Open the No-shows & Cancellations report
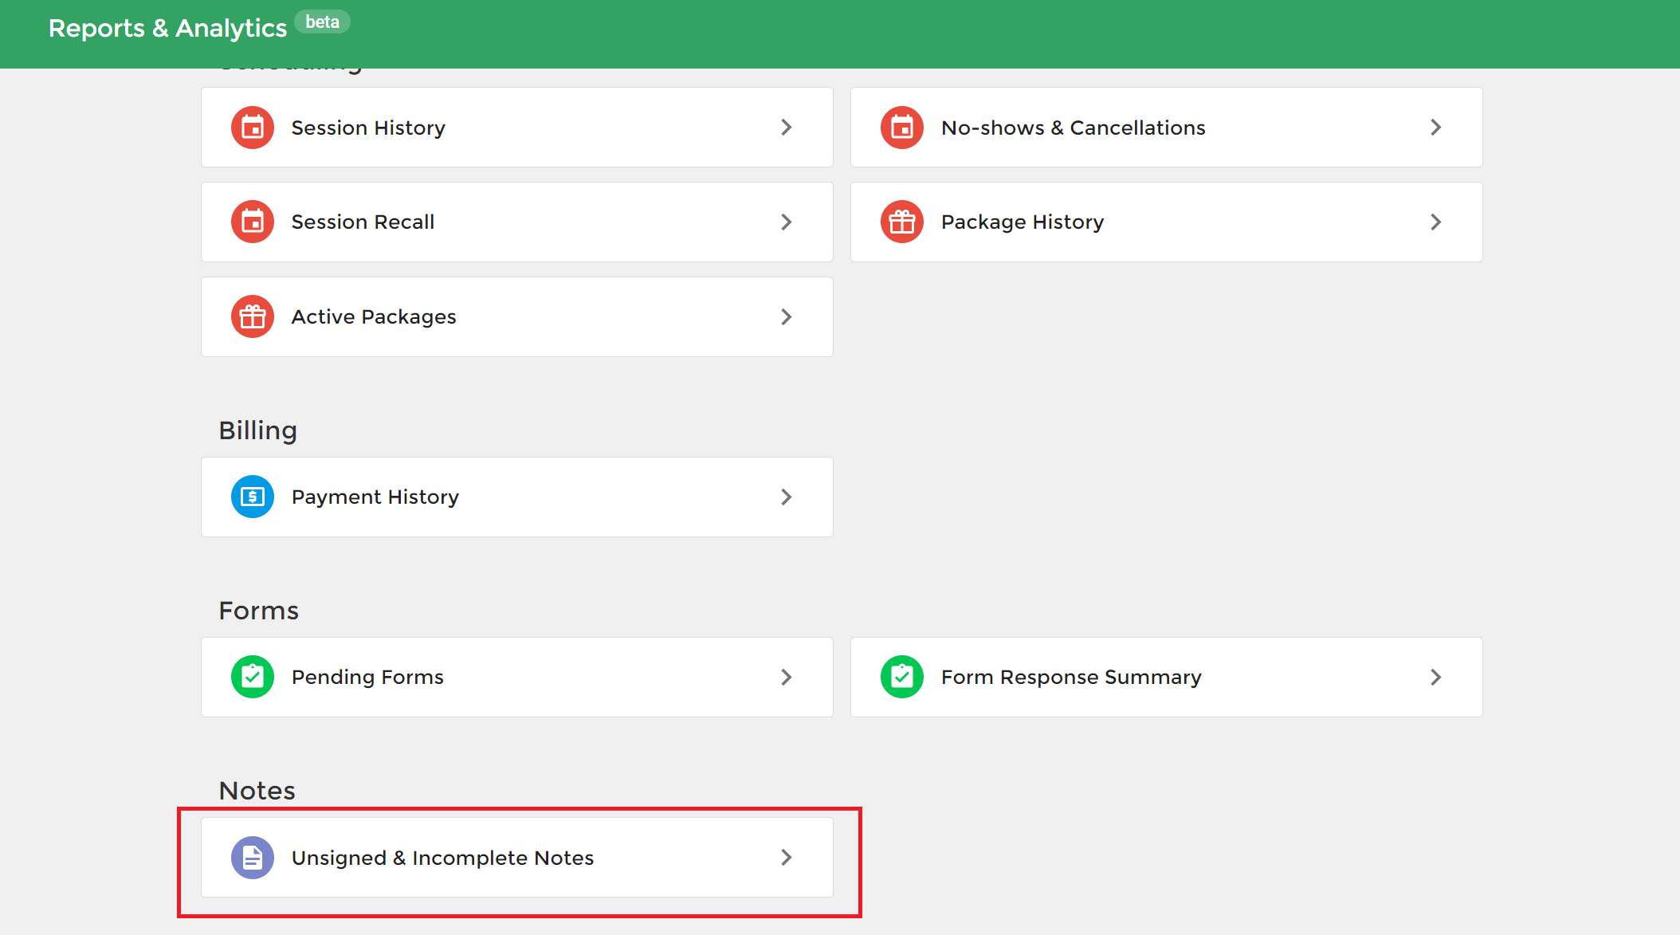The width and height of the screenshot is (1680, 935). point(1167,128)
